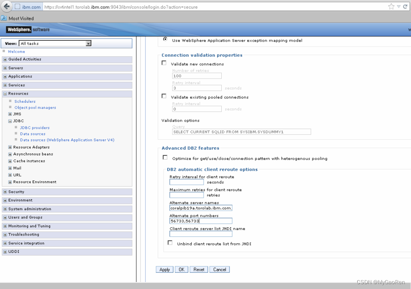
Task: Check Unbind client reroute list from JNDI
Action: coord(170,242)
